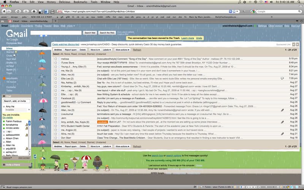Open the top More actions dropdown
Viewport: 304px width, 190px height.
[x=122, y=50]
